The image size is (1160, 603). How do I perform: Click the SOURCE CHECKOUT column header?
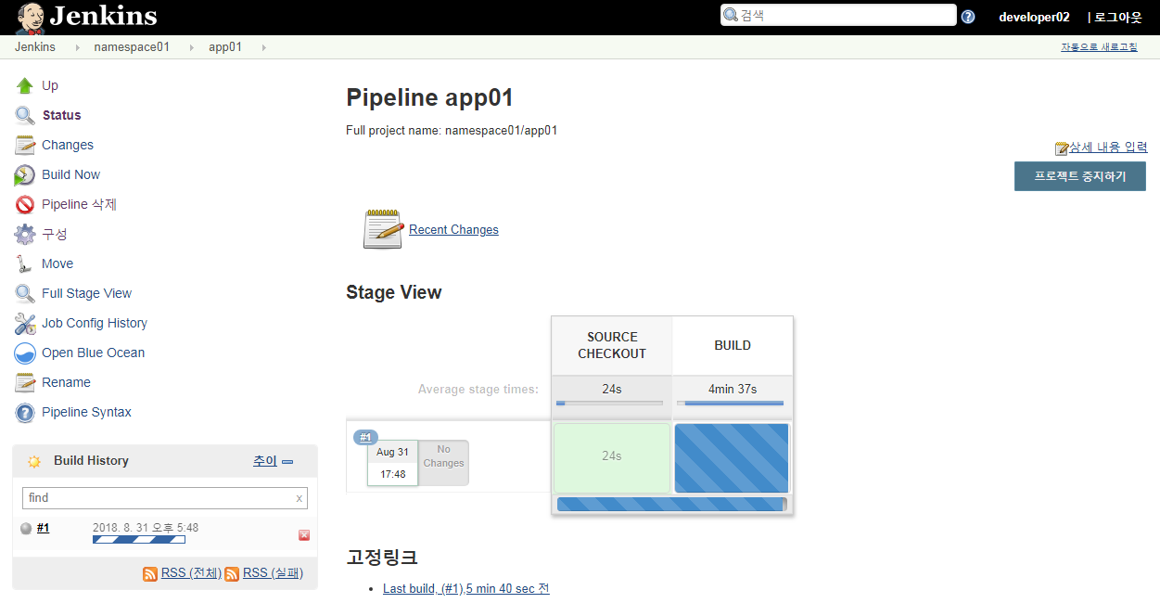[x=612, y=345]
